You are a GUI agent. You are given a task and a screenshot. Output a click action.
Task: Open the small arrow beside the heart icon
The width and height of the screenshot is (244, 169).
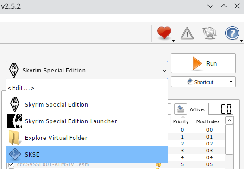pyautogui.click(x=173, y=41)
